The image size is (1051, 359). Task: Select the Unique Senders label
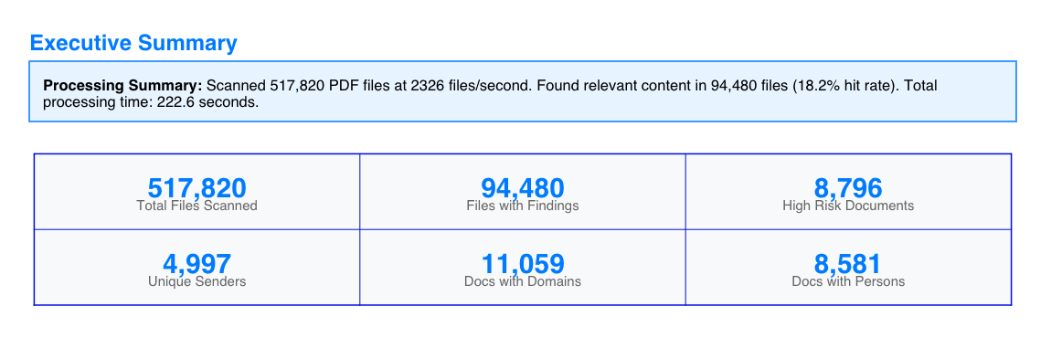pos(197,281)
